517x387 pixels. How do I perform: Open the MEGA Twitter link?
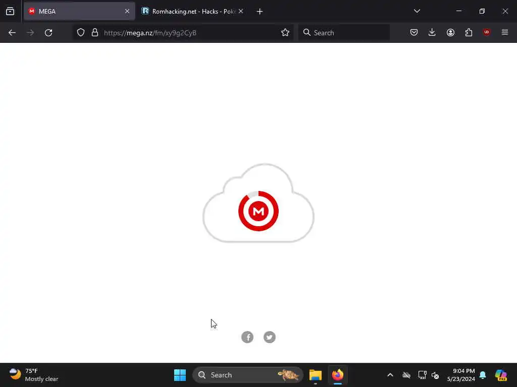pos(270,337)
